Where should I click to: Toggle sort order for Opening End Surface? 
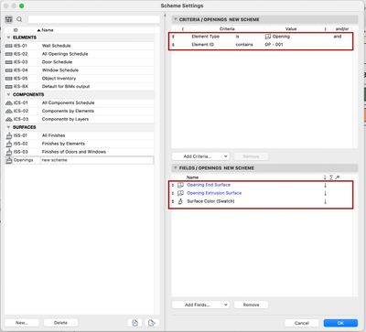pyautogui.click(x=326, y=185)
